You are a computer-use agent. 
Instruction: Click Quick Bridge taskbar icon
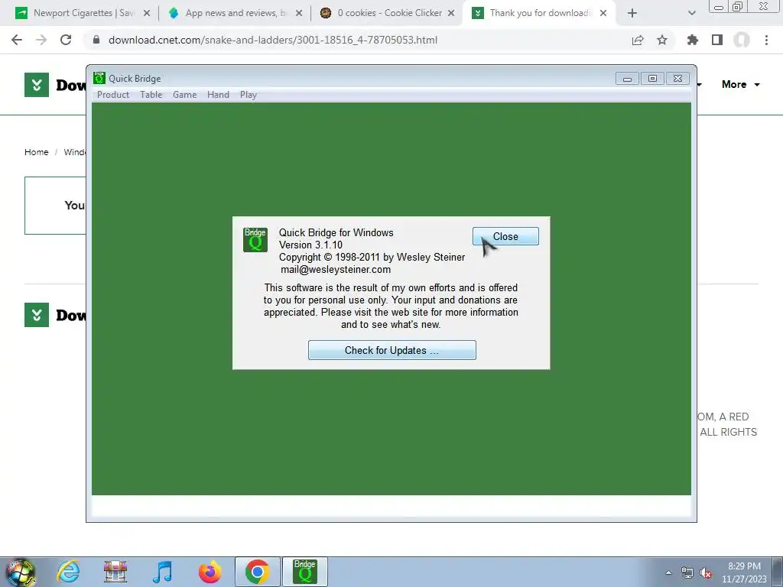(305, 572)
